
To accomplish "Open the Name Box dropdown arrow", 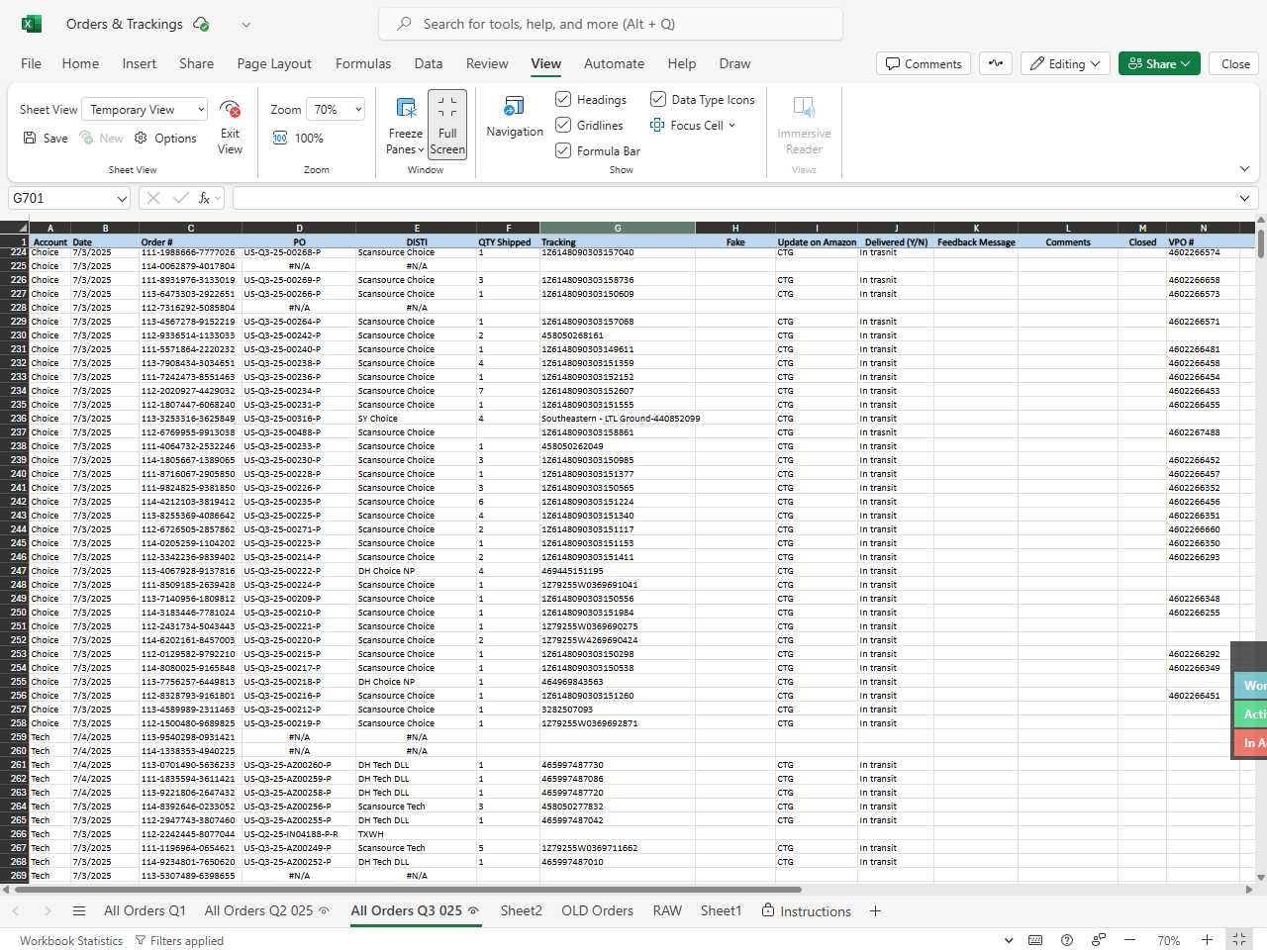I will pos(122,199).
